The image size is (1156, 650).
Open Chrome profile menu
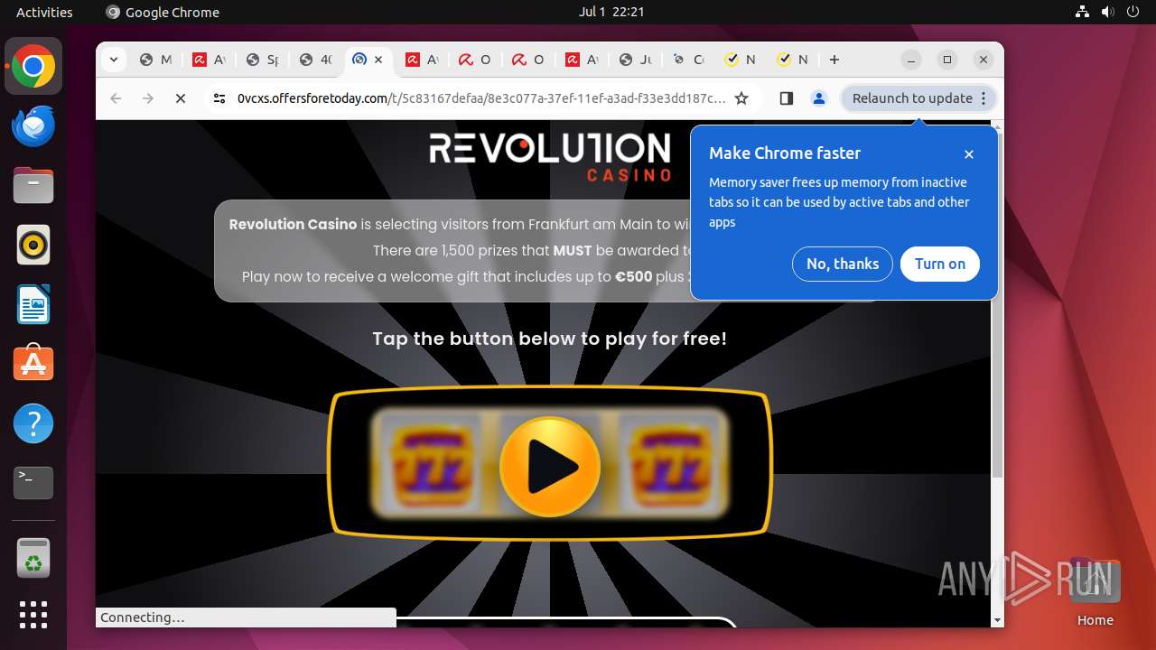tap(819, 98)
